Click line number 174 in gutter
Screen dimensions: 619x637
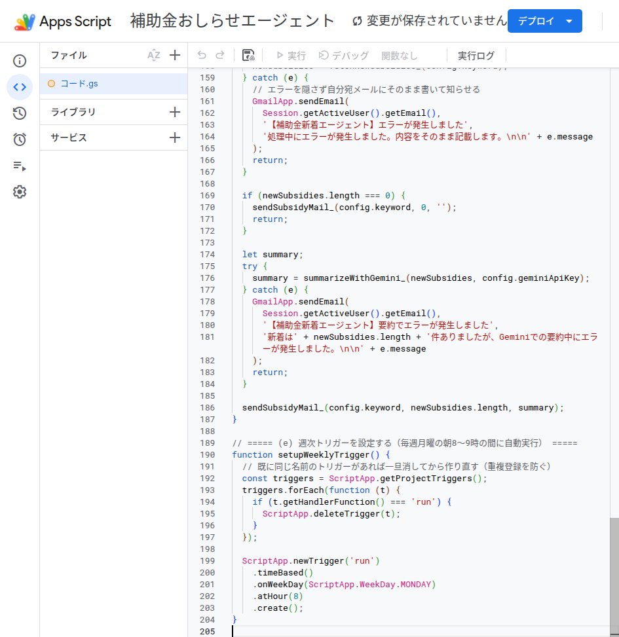[207, 255]
